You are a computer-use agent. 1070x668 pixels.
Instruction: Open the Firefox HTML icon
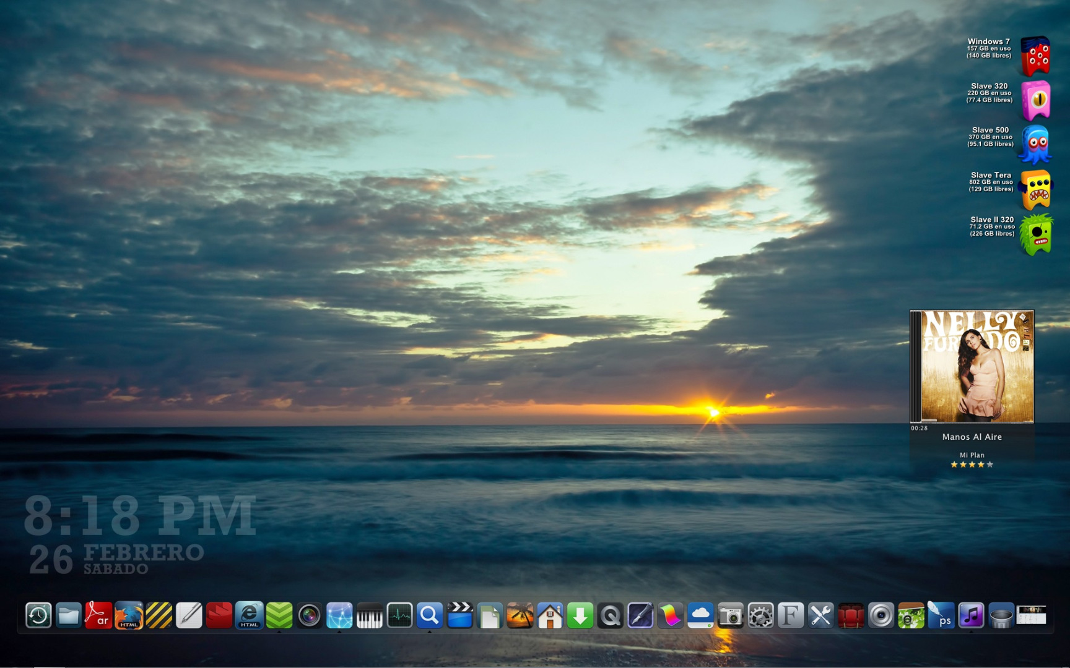point(129,616)
